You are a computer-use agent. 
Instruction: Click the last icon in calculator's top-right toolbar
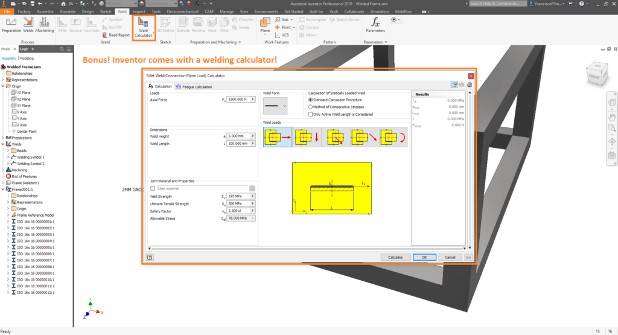coord(469,85)
